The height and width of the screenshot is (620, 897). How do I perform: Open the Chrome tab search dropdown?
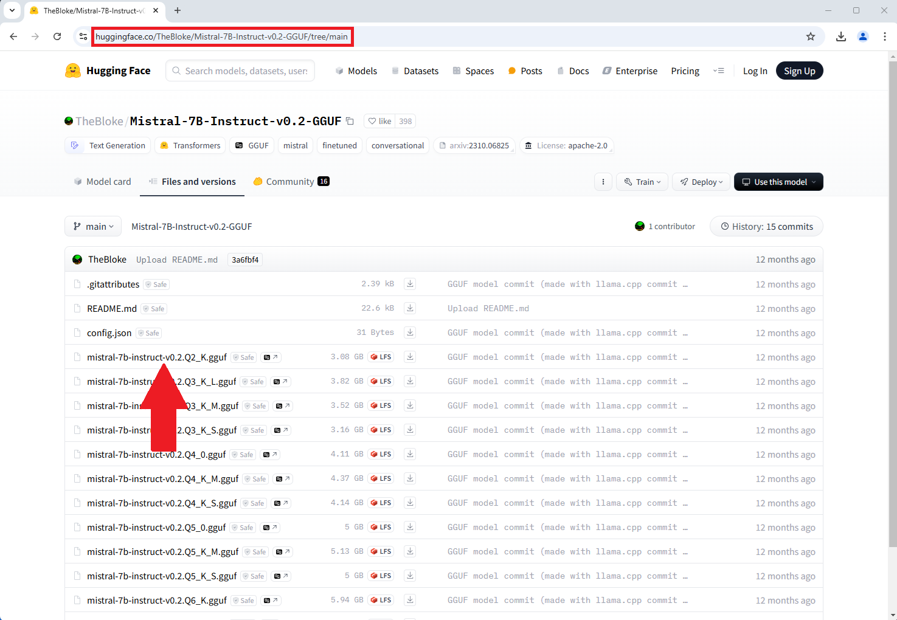pyautogui.click(x=12, y=10)
